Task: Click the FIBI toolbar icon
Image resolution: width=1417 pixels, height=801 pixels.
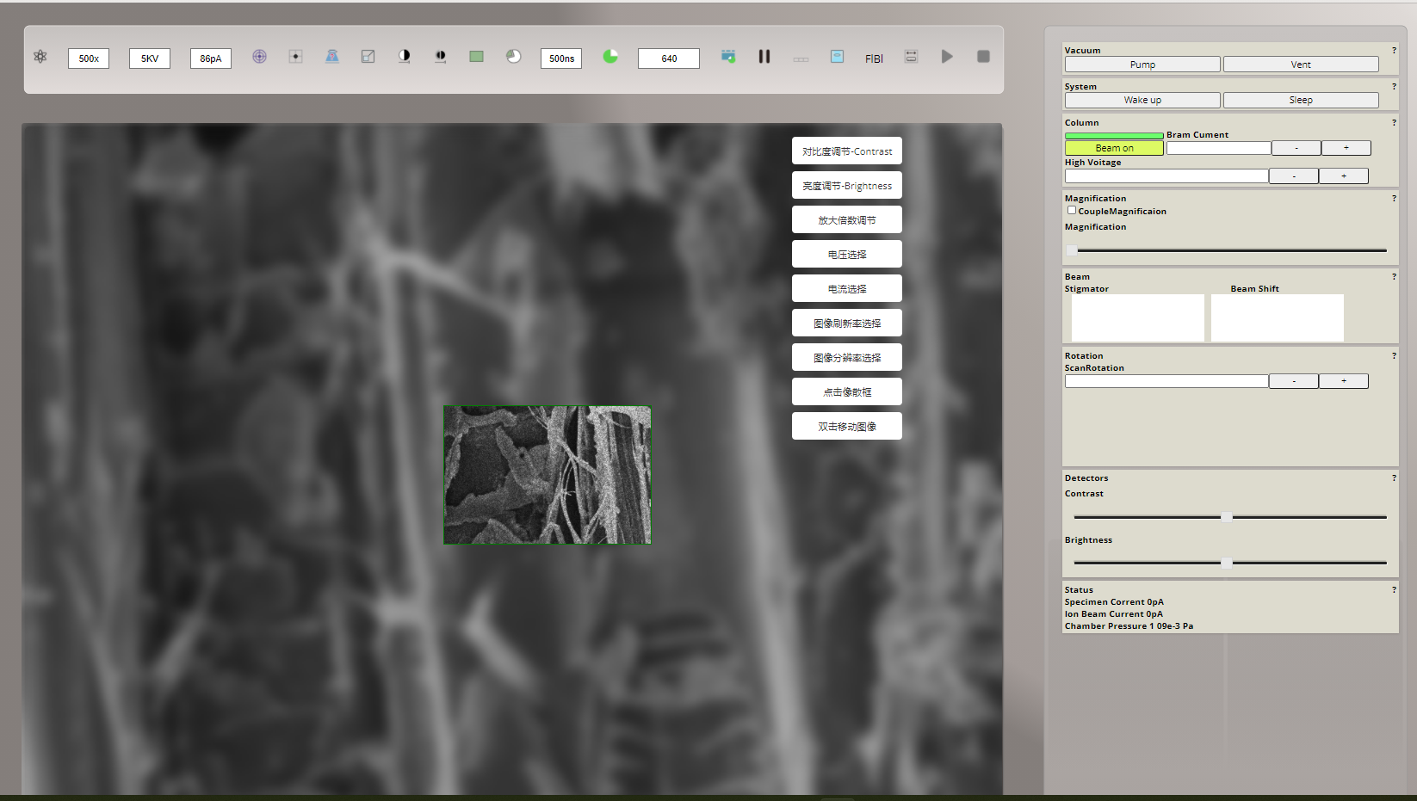Action: 874,59
